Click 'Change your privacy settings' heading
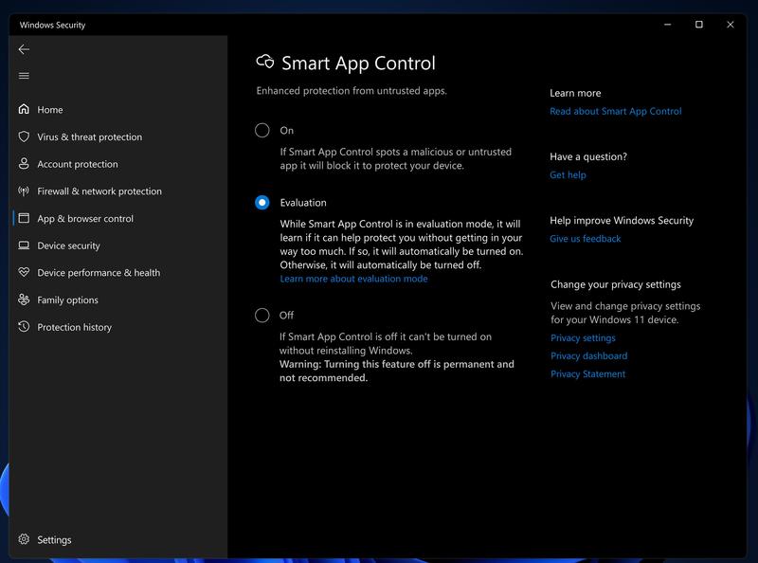This screenshot has height=563, width=758. pos(615,284)
